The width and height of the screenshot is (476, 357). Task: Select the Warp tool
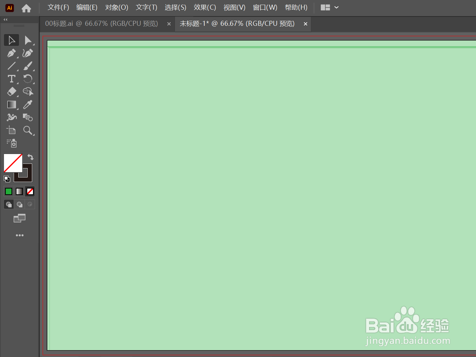click(11, 117)
